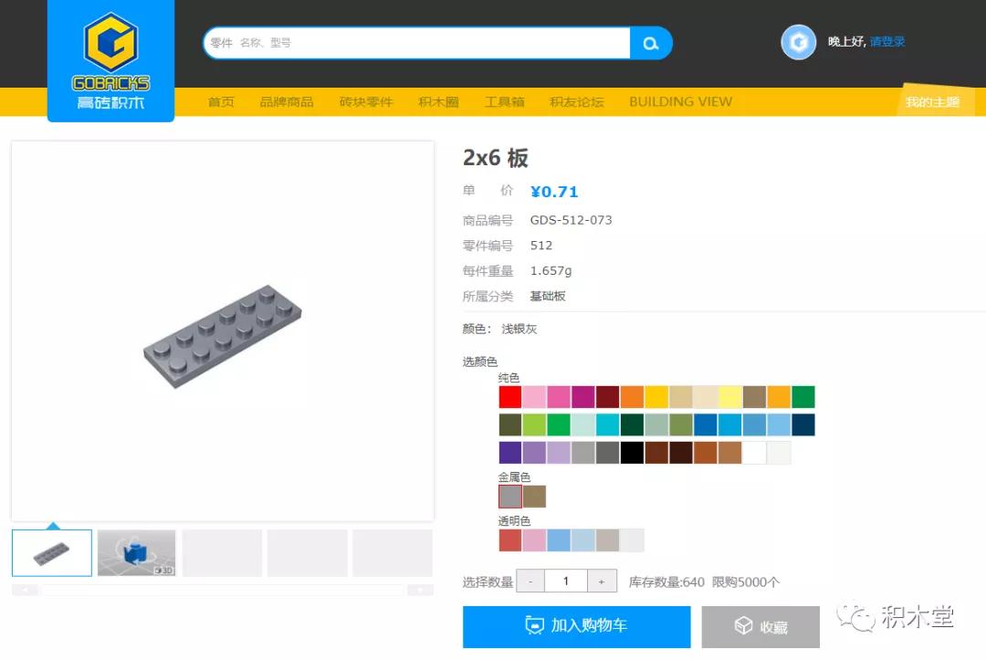
Task: Select the currently highlighted silver metallic swatch
Action: point(509,496)
